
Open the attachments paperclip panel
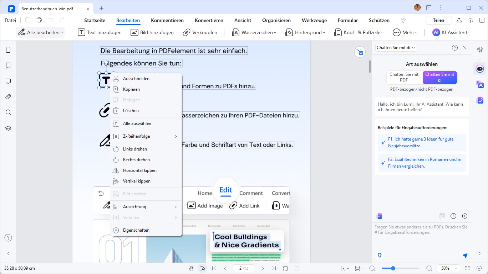pyautogui.click(x=8, y=97)
